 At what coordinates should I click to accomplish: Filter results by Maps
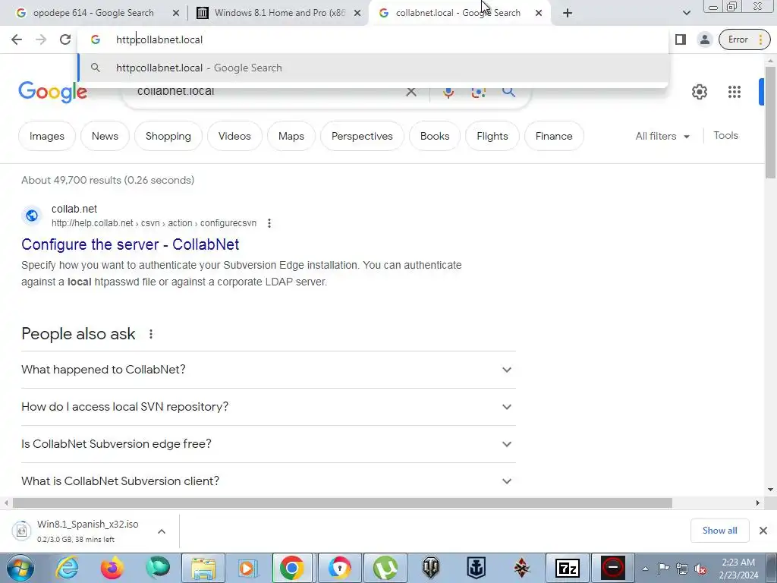[291, 136]
